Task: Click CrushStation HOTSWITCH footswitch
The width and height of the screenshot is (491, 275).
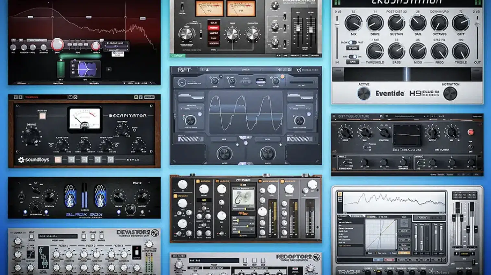Action: [x=450, y=94]
